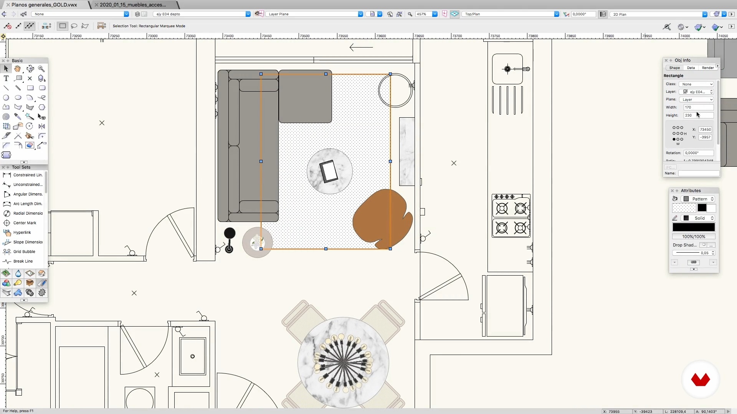Open the active layer ejy E04 depto dropdown
This screenshot has width=737, height=414.
[202, 14]
